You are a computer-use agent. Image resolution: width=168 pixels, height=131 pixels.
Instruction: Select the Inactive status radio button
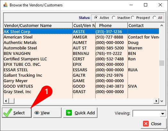click(x=113, y=18)
